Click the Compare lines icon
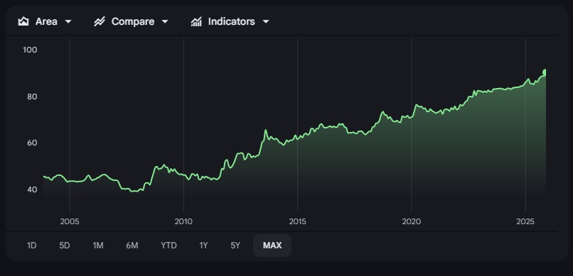573x276 pixels. click(100, 21)
